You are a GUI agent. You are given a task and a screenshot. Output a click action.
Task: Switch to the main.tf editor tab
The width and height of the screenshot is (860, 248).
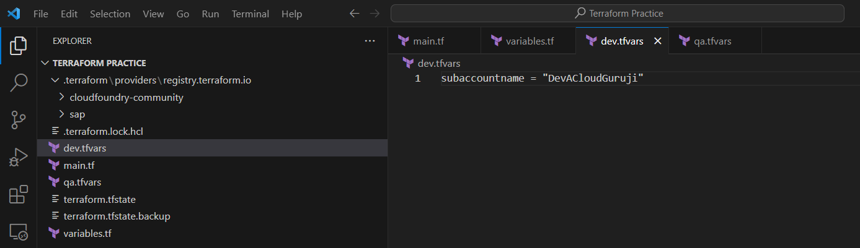428,41
